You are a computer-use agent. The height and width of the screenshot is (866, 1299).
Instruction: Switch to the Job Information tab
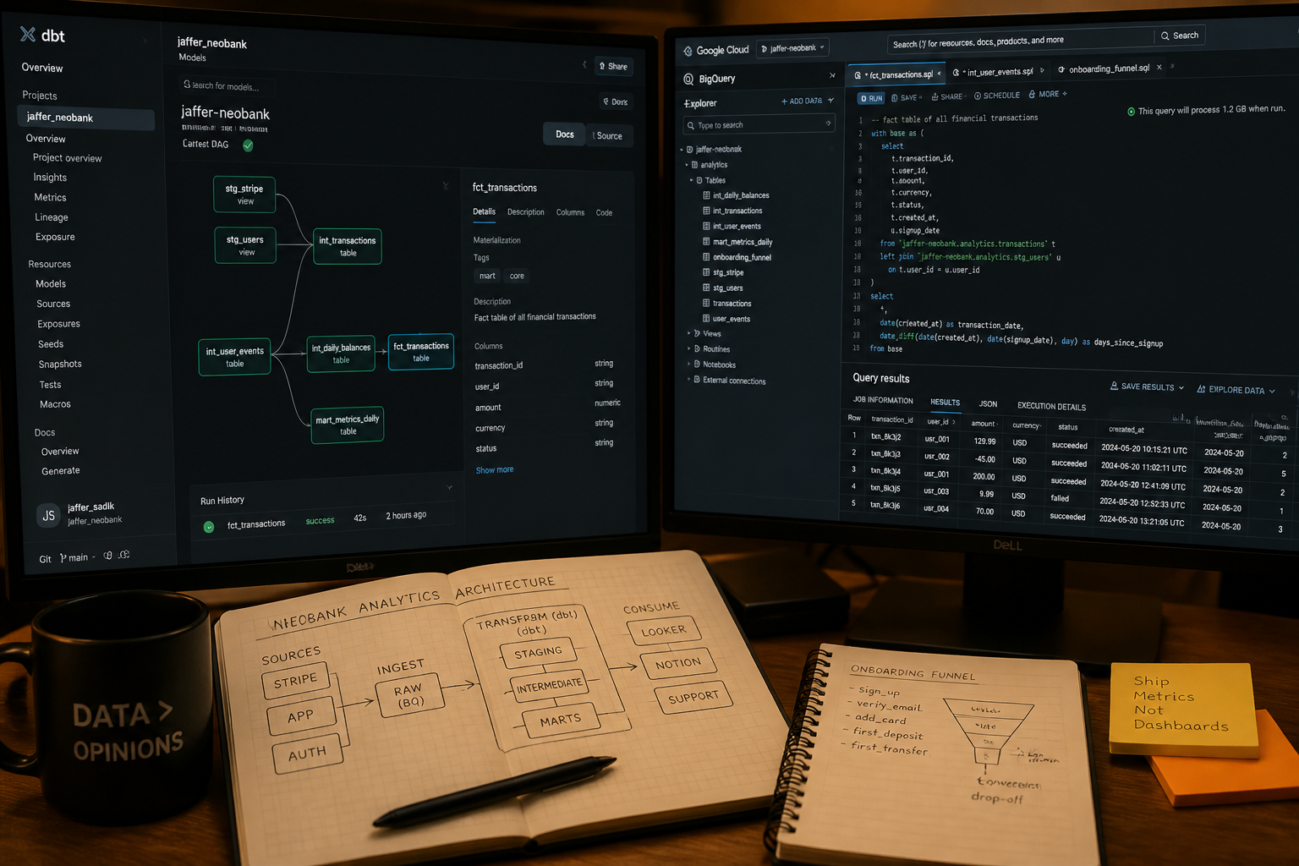pyautogui.click(x=883, y=400)
